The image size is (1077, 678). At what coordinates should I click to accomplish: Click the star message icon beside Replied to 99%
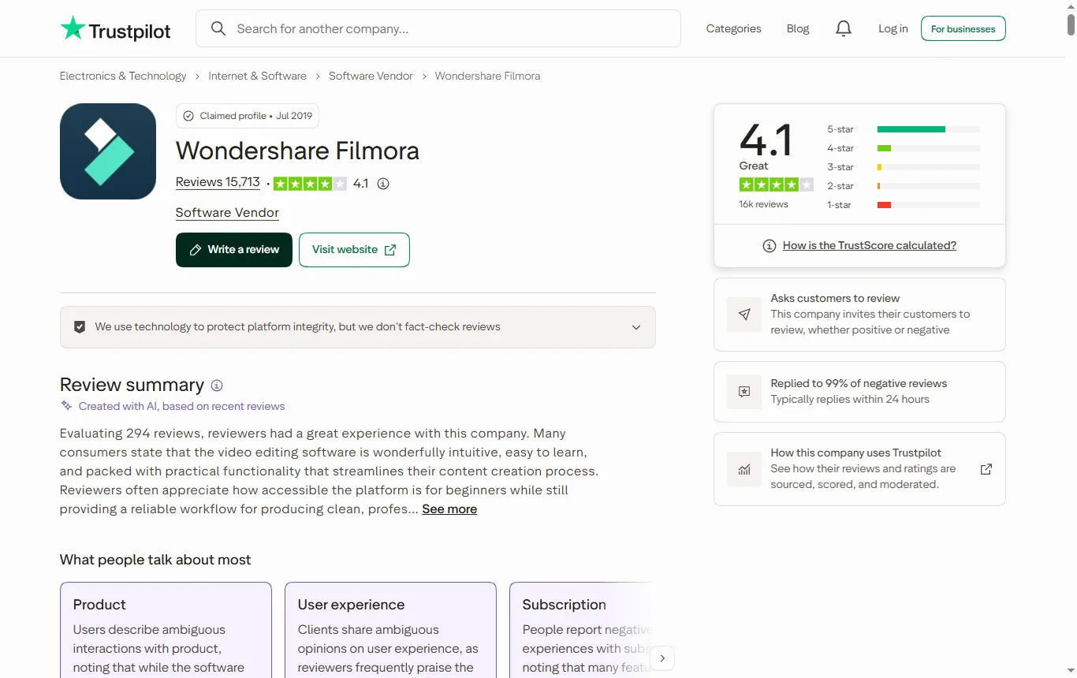click(x=744, y=391)
